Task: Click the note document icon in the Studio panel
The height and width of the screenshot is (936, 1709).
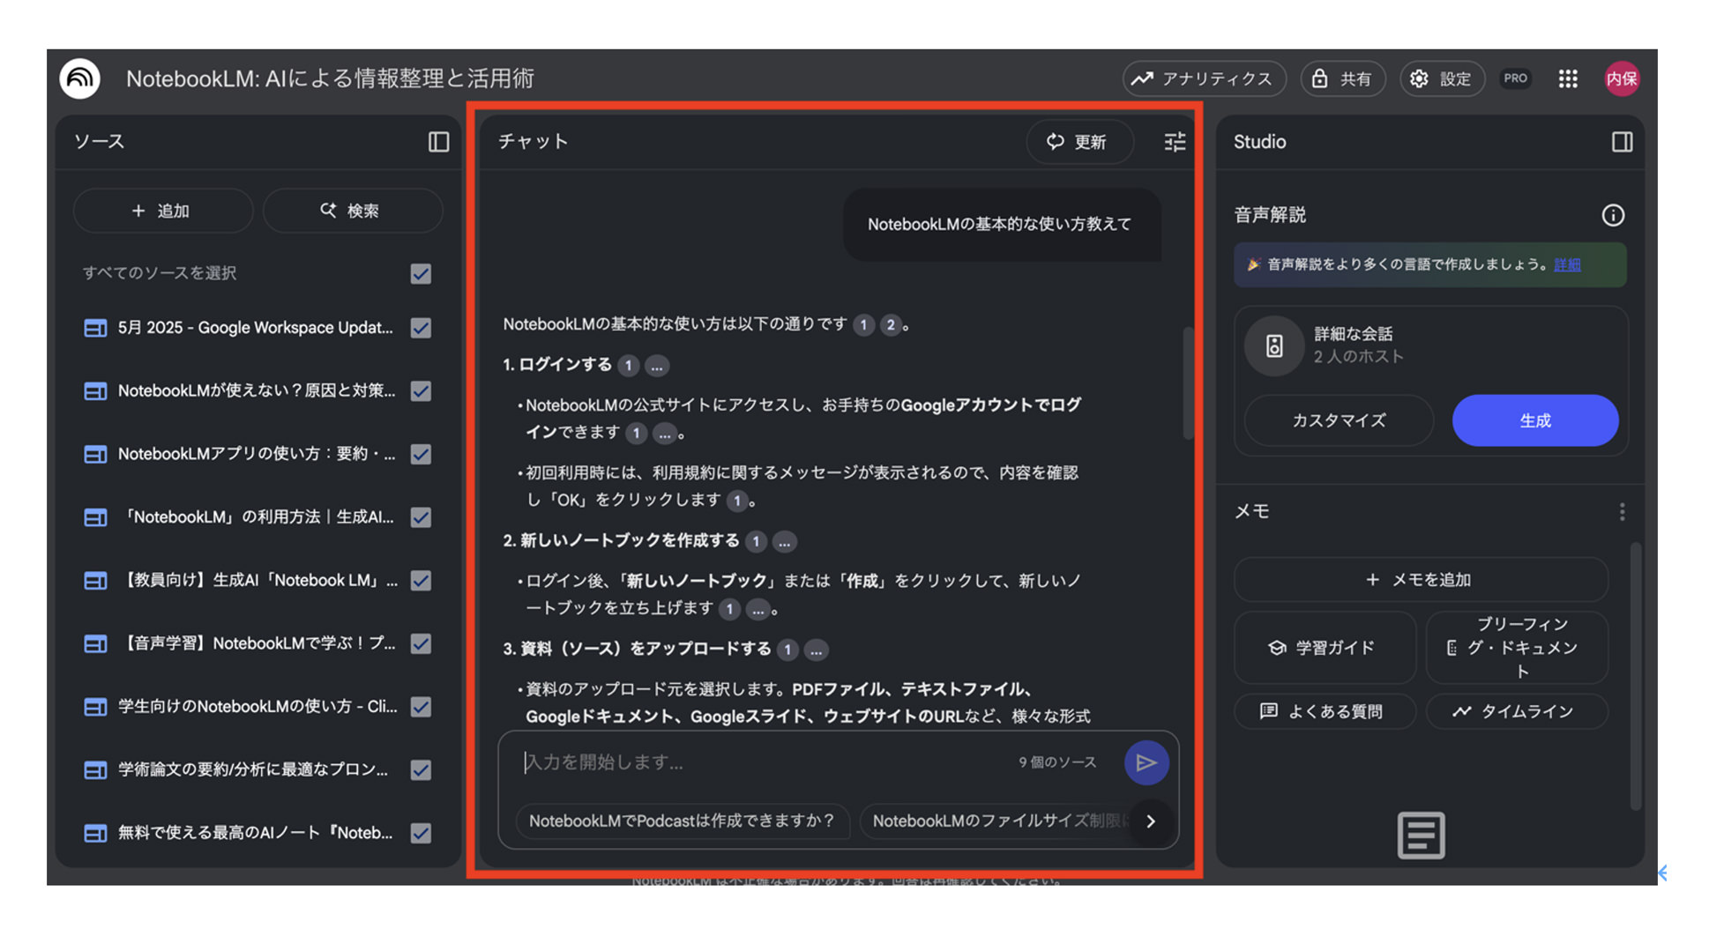Action: pos(1422,835)
